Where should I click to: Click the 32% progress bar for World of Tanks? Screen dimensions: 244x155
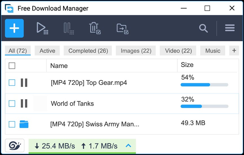[205, 106]
